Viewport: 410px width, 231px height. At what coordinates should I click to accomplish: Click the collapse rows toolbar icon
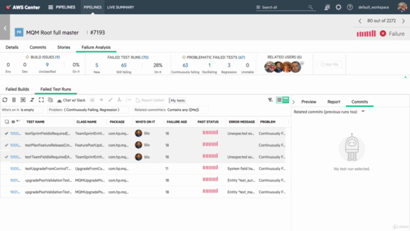(32, 100)
